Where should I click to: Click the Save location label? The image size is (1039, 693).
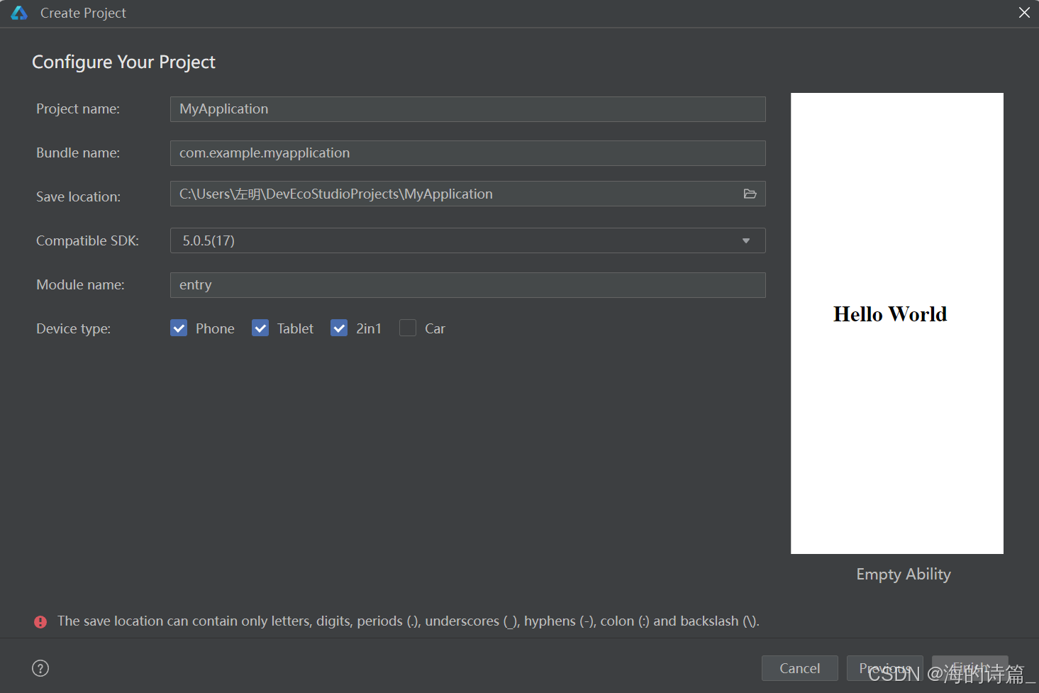(79, 197)
